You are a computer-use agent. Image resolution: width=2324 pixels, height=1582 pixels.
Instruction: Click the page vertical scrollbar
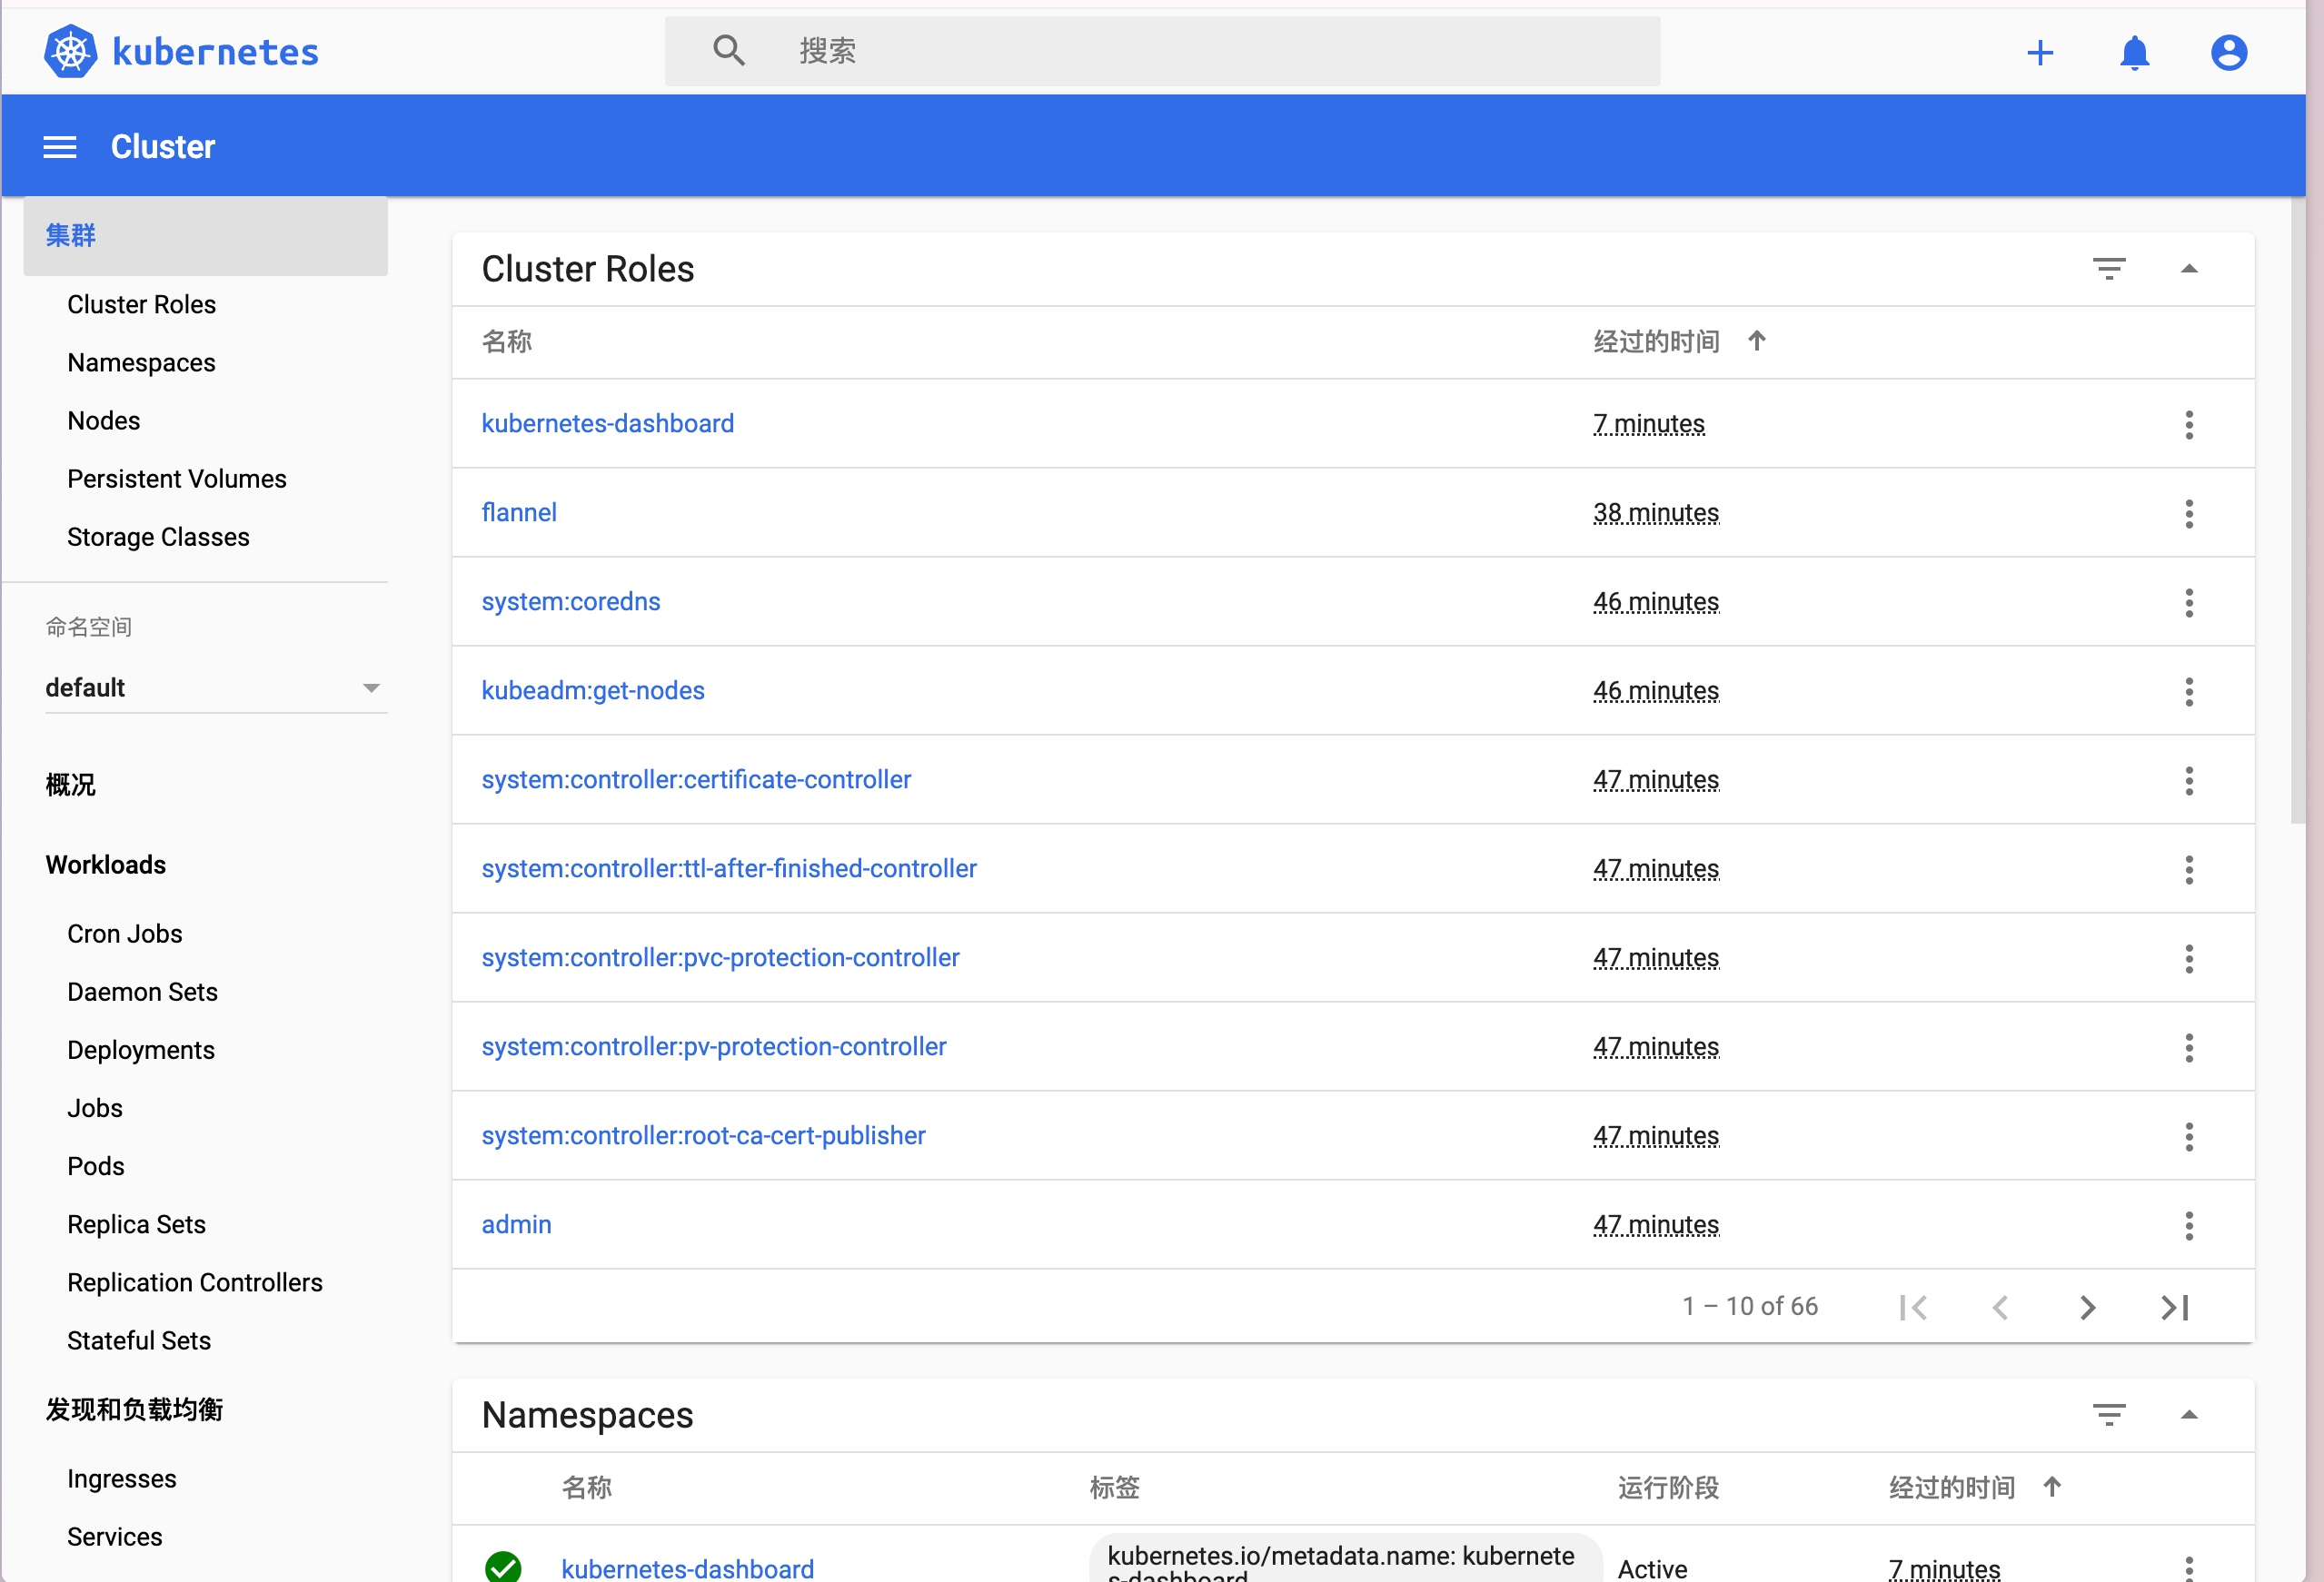click(2297, 509)
